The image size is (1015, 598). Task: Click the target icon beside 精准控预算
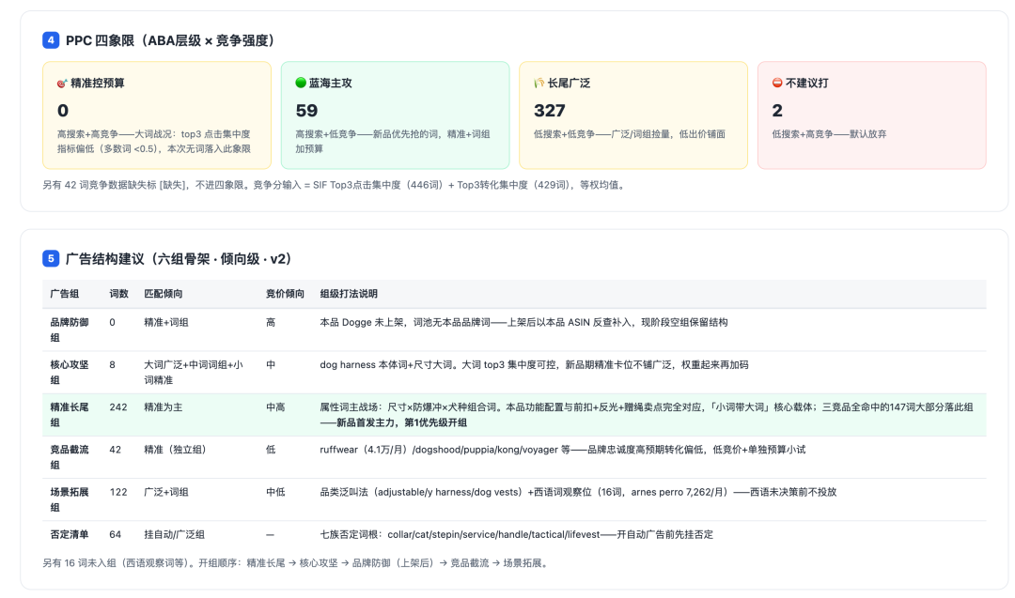tap(62, 83)
